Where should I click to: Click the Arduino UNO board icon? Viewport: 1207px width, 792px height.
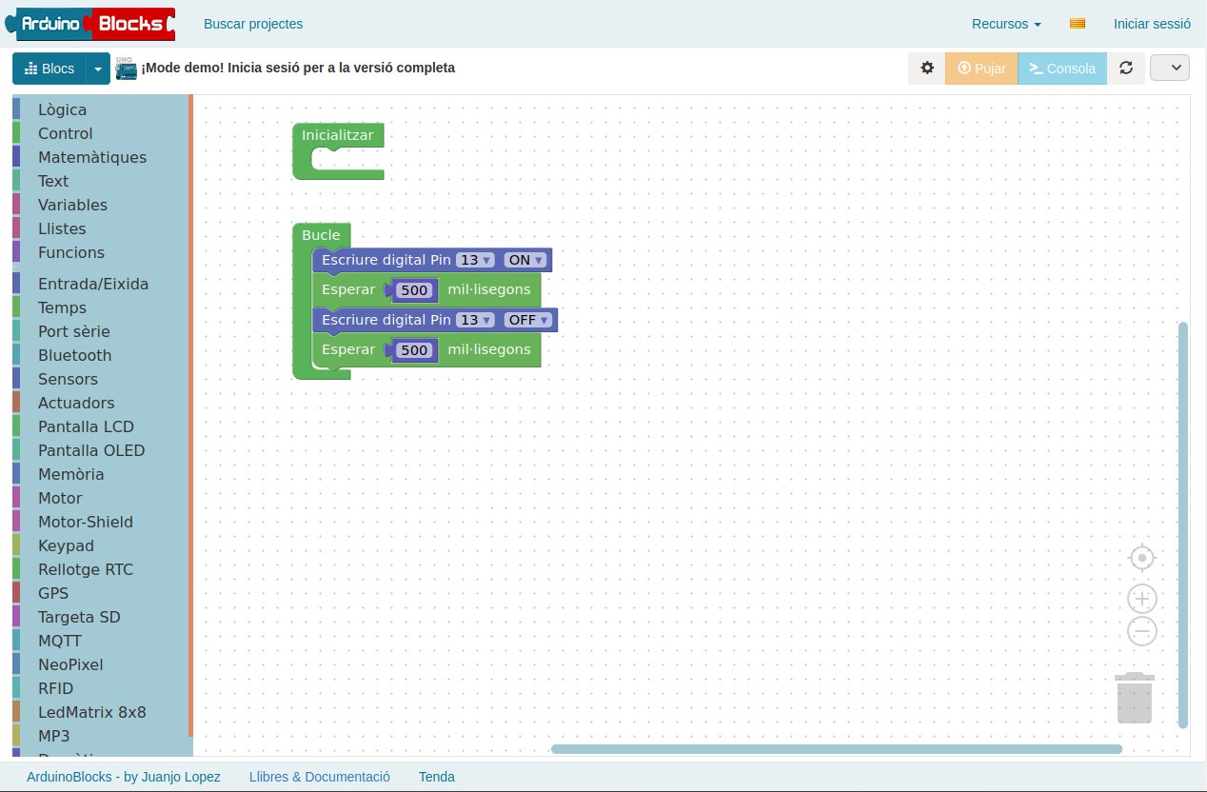pos(126,69)
